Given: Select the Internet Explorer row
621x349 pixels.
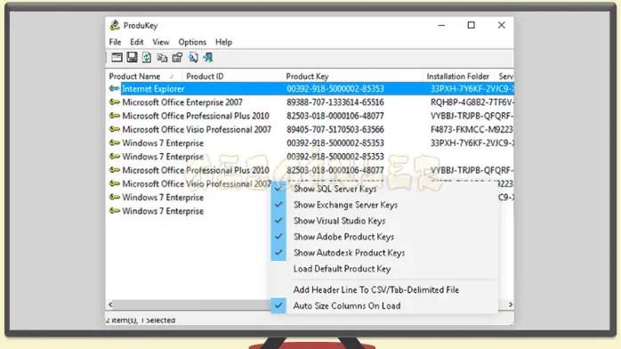Looking at the screenshot, I should coord(310,89).
